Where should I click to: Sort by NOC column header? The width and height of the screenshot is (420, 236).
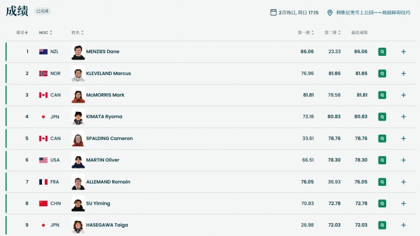coord(45,33)
